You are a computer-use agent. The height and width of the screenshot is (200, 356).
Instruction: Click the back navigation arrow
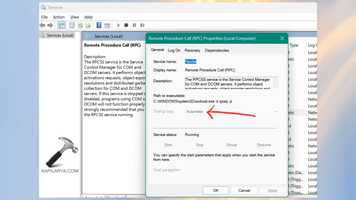[x=42, y=25]
